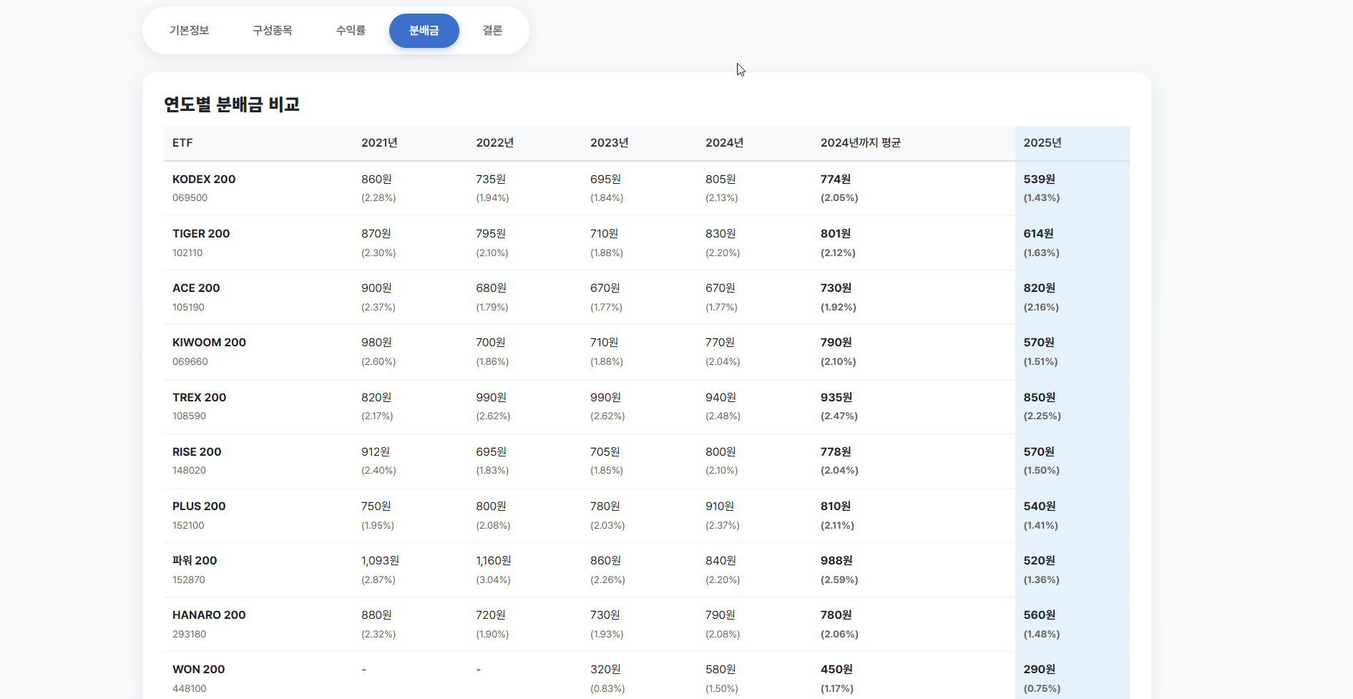1353x699 pixels.
Task: Click PLUS 200's 2025 value 540원
Action: (1040, 507)
